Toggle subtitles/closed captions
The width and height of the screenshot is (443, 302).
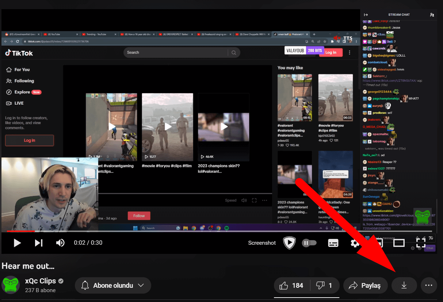pyautogui.click(x=333, y=243)
